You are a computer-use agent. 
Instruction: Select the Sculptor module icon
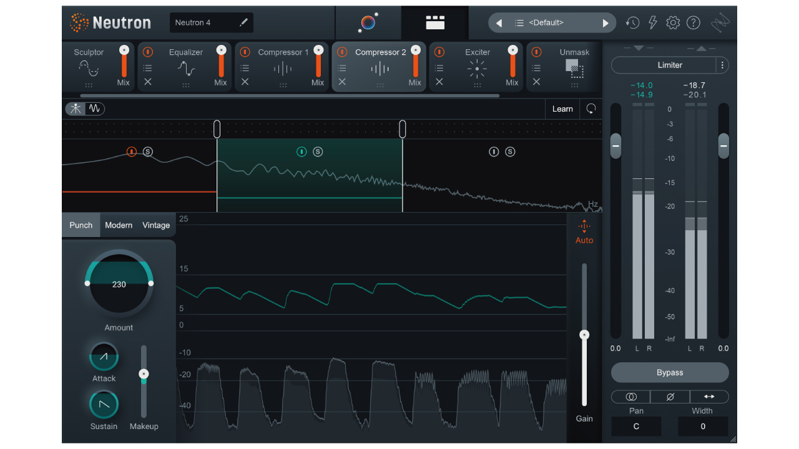(x=89, y=68)
